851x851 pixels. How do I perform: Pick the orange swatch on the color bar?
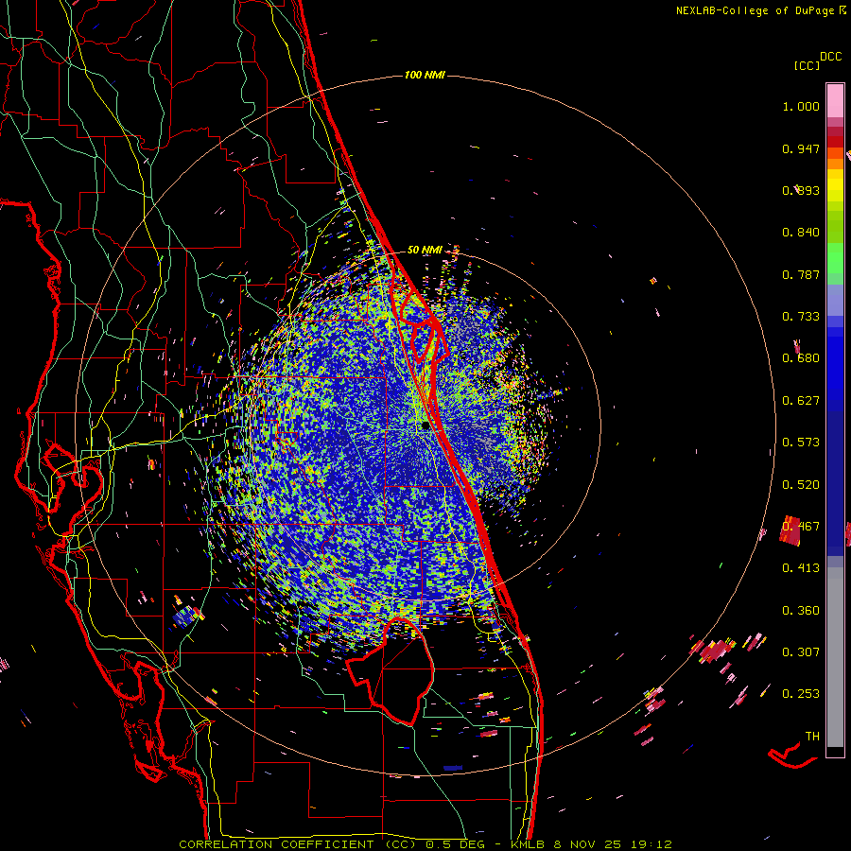[835, 164]
